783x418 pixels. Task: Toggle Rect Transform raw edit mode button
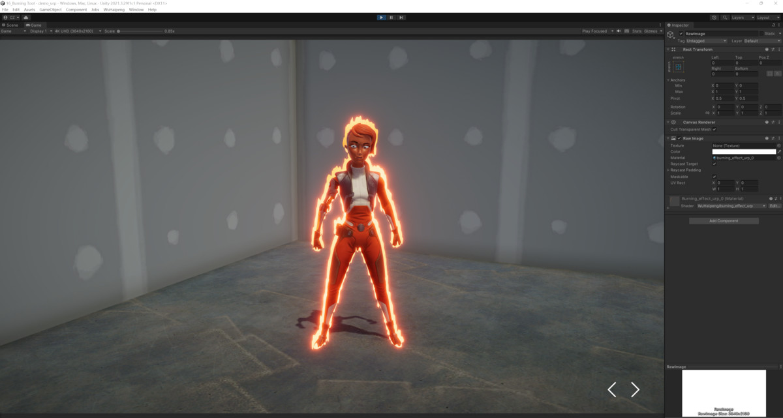click(x=778, y=74)
